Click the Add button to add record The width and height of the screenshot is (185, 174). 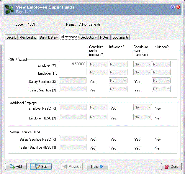16,167
